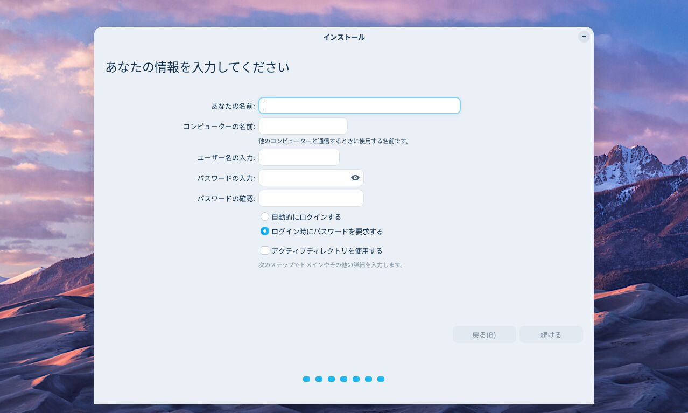Image resolution: width=688 pixels, height=413 pixels.
Task: Choose ログイン時にパスワードを要求する option
Action: pos(265,232)
